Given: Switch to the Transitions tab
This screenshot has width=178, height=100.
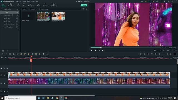Looking at the screenshot, I should 31,5.
